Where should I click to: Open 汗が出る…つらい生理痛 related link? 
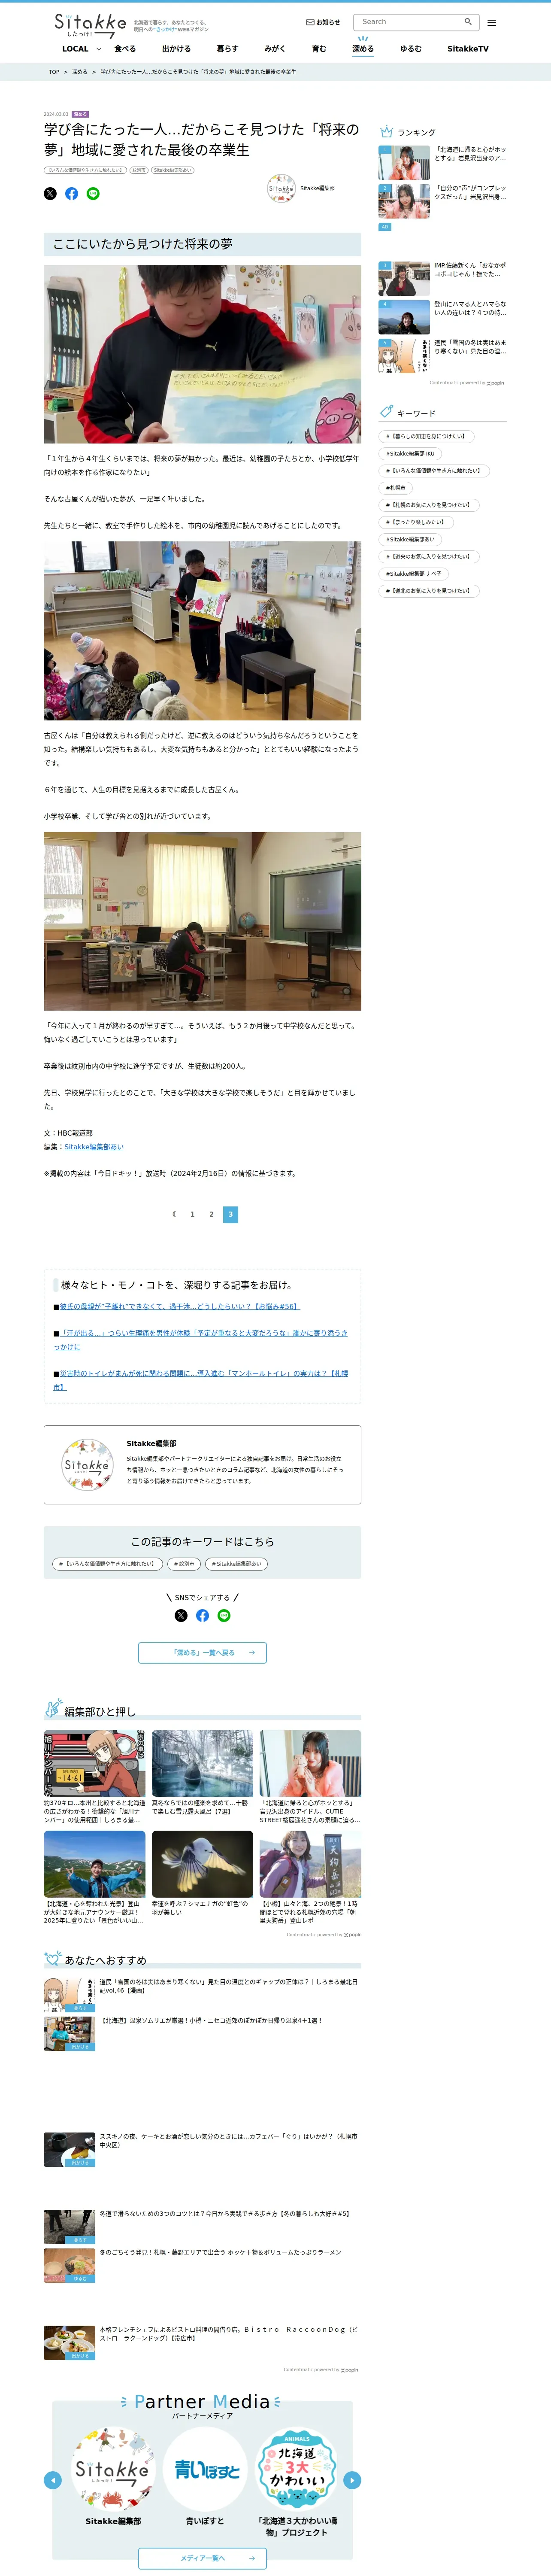200,1339
